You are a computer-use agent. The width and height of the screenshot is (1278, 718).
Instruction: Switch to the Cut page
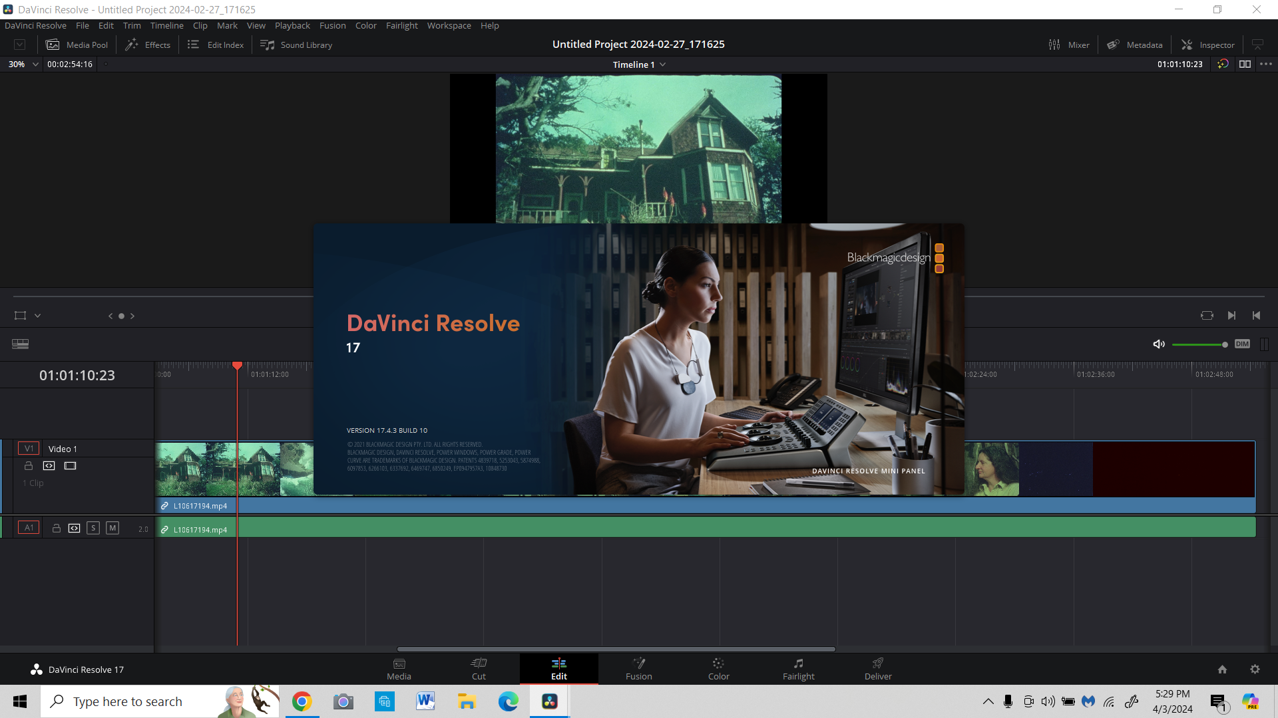point(479,669)
